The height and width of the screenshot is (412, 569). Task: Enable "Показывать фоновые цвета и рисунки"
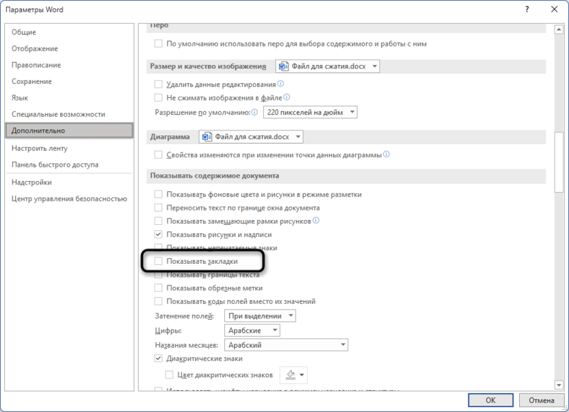click(158, 195)
